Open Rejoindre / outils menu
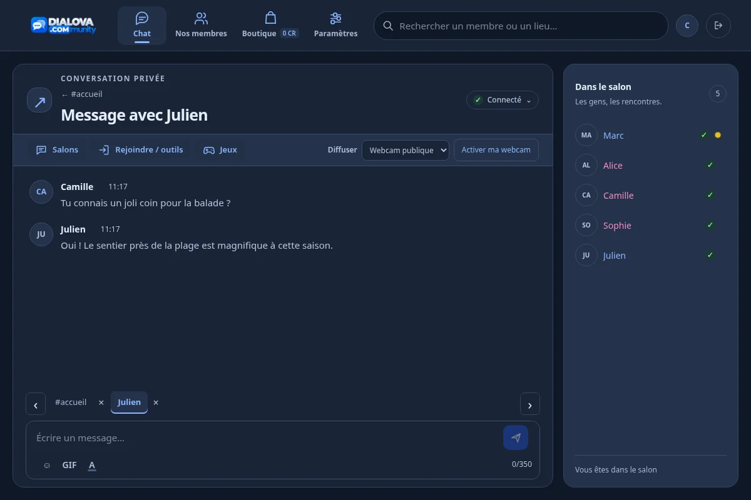The width and height of the screenshot is (751, 500). click(141, 150)
